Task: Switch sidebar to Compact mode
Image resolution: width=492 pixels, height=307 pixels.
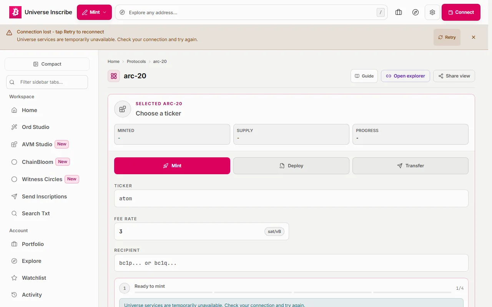Action: pyautogui.click(x=47, y=64)
